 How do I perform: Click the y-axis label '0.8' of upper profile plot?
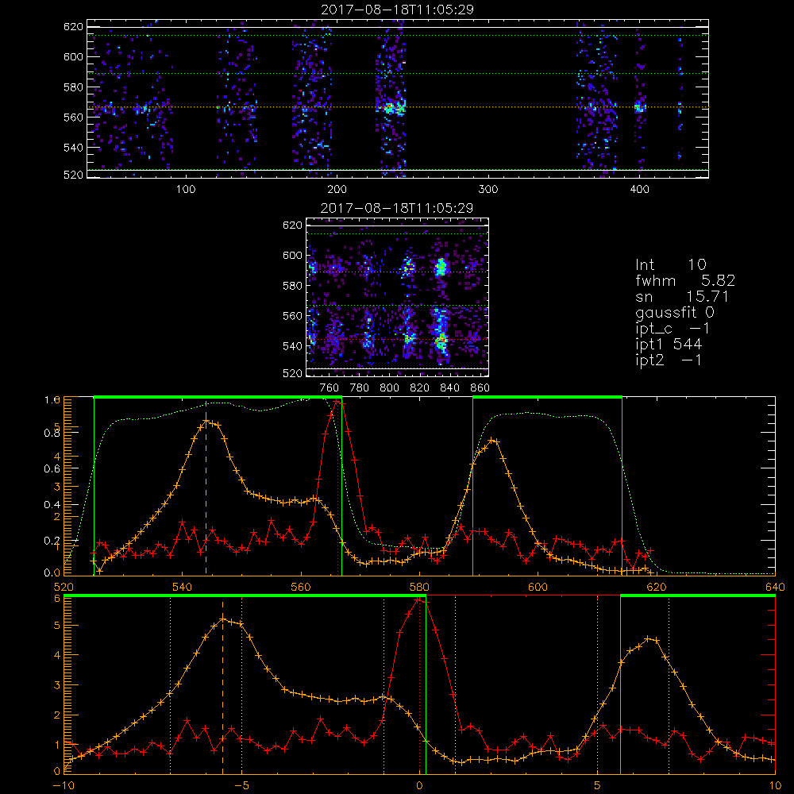coord(52,433)
